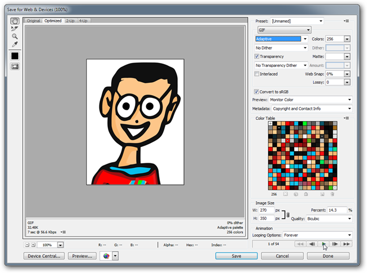The height and width of the screenshot is (273, 367).
Task: Switch to the 2-Up tab
Action: (70, 21)
